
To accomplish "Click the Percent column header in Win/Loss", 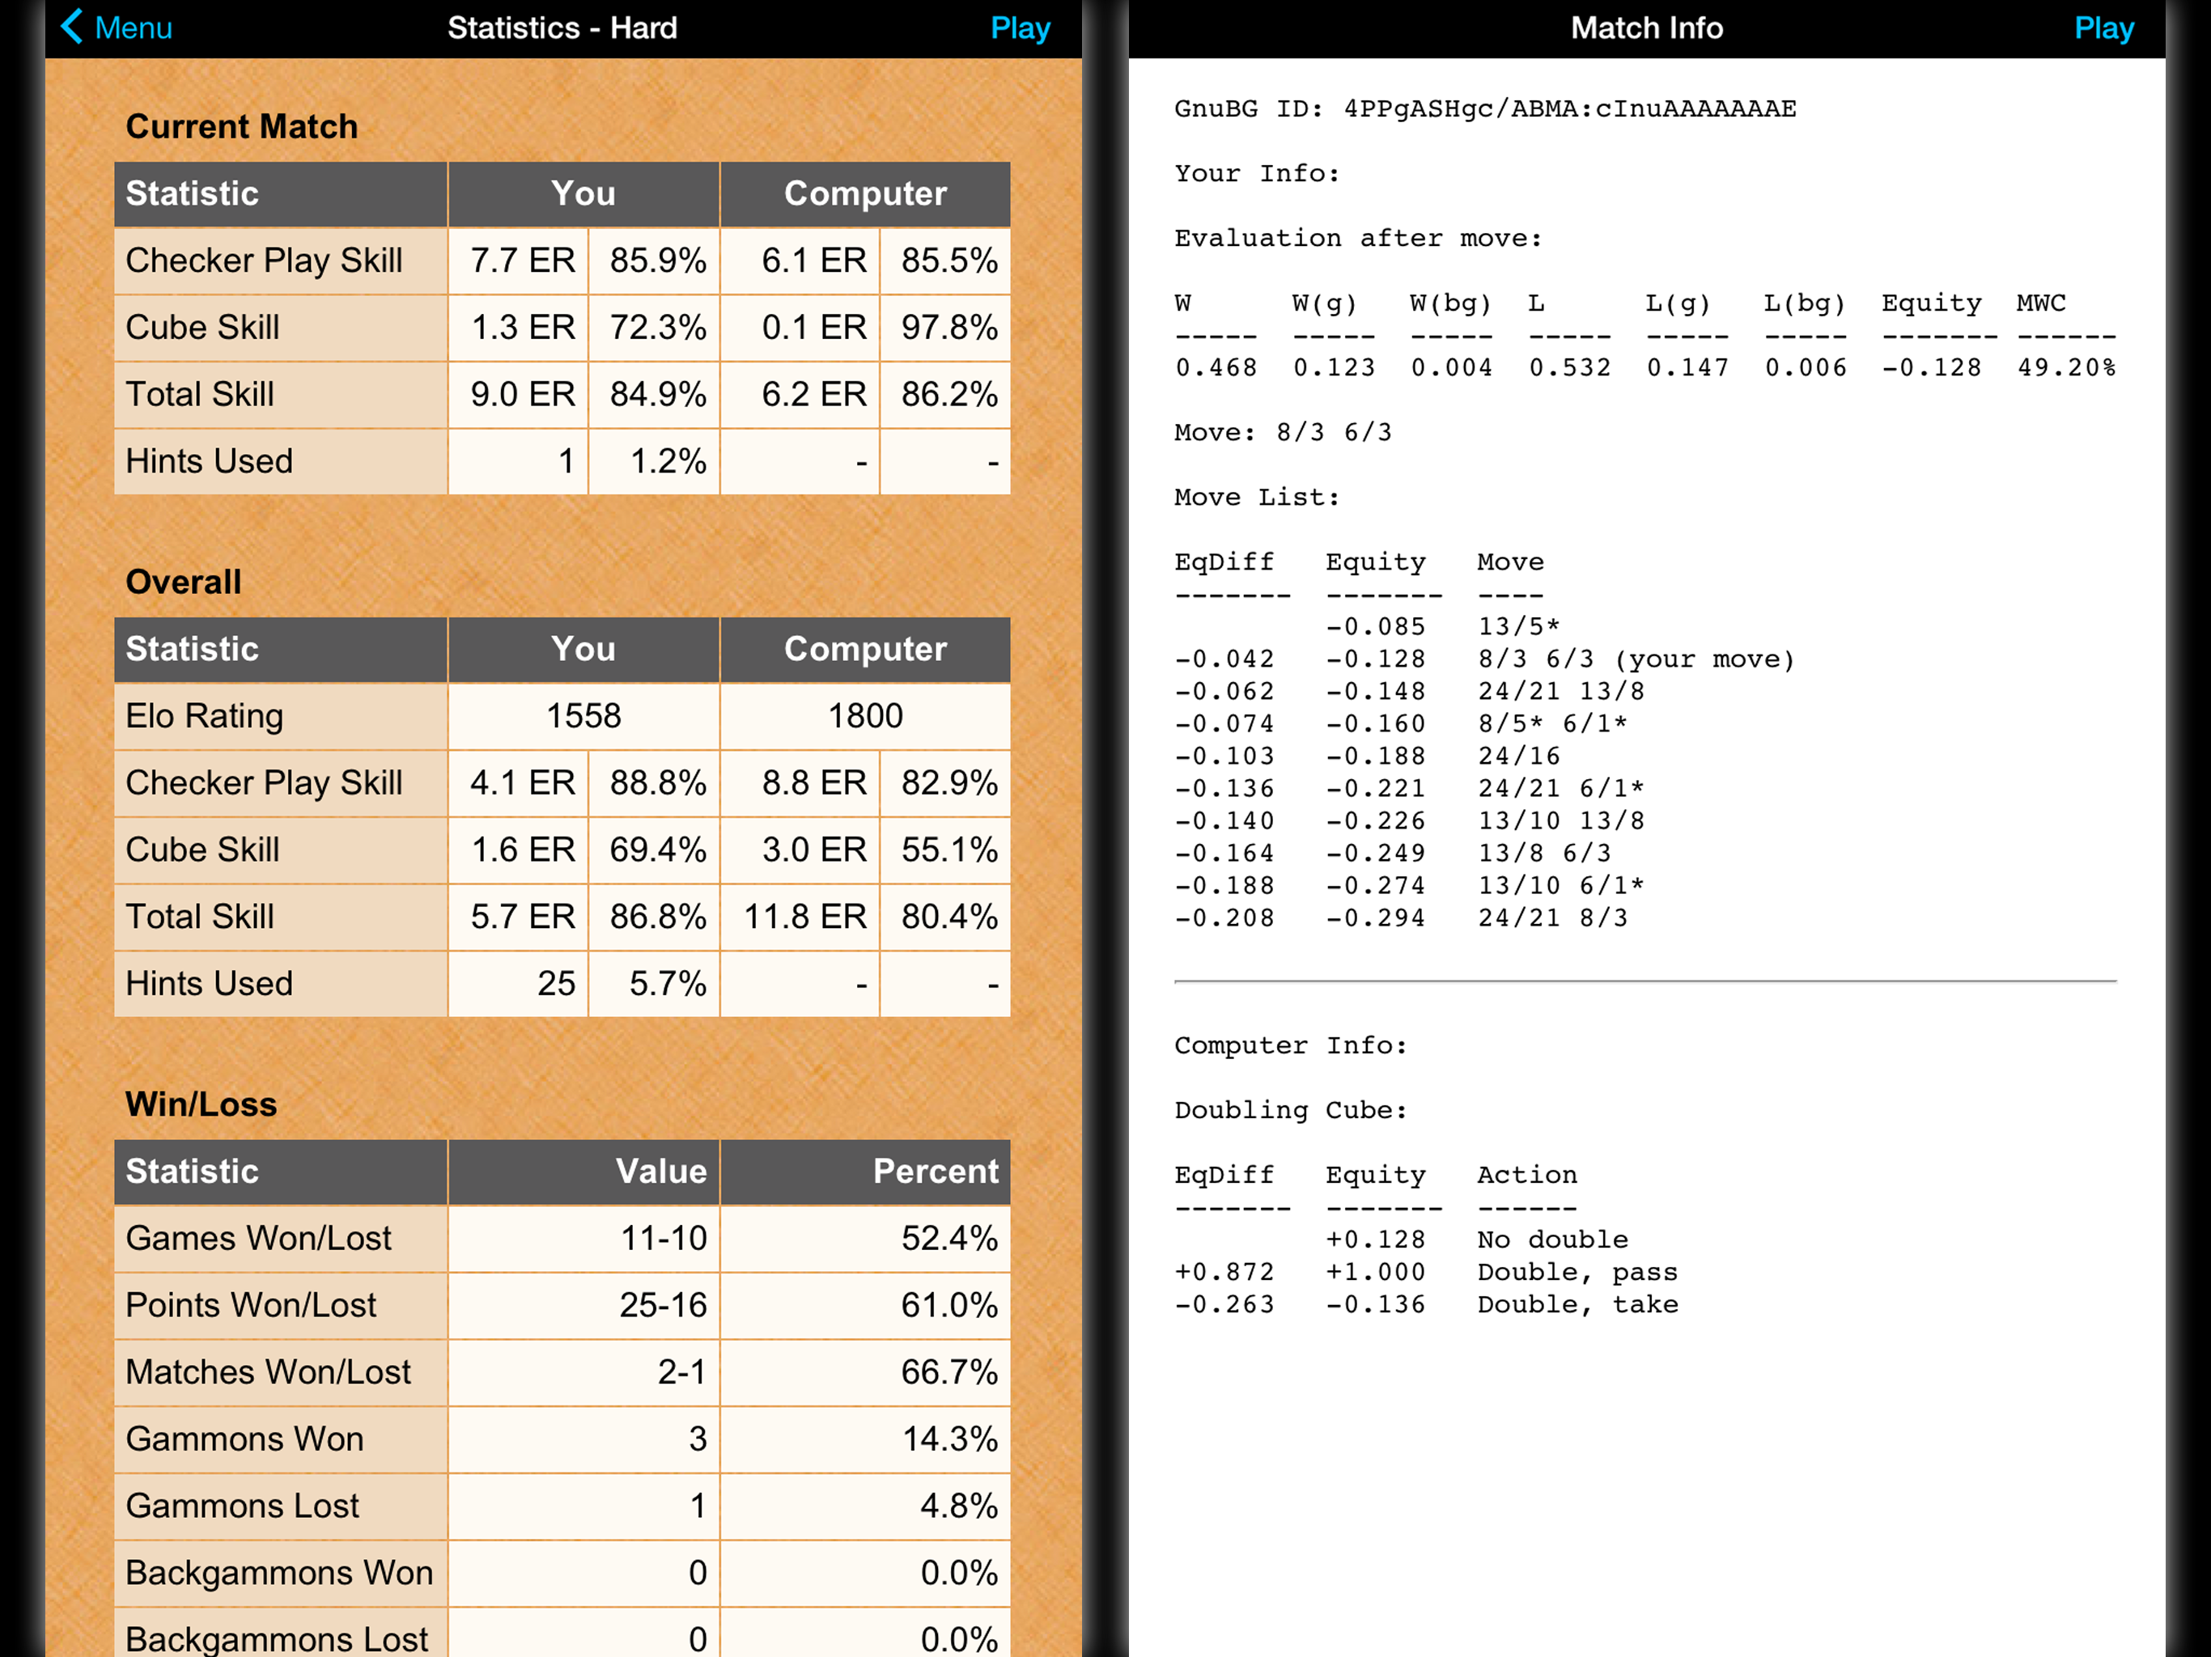I will point(935,1172).
